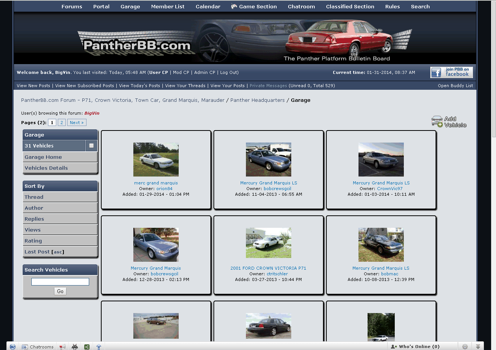The height and width of the screenshot is (350, 496).
Task: Click the megaphone announcements icon in bottom bar
Action: tap(63, 347)
